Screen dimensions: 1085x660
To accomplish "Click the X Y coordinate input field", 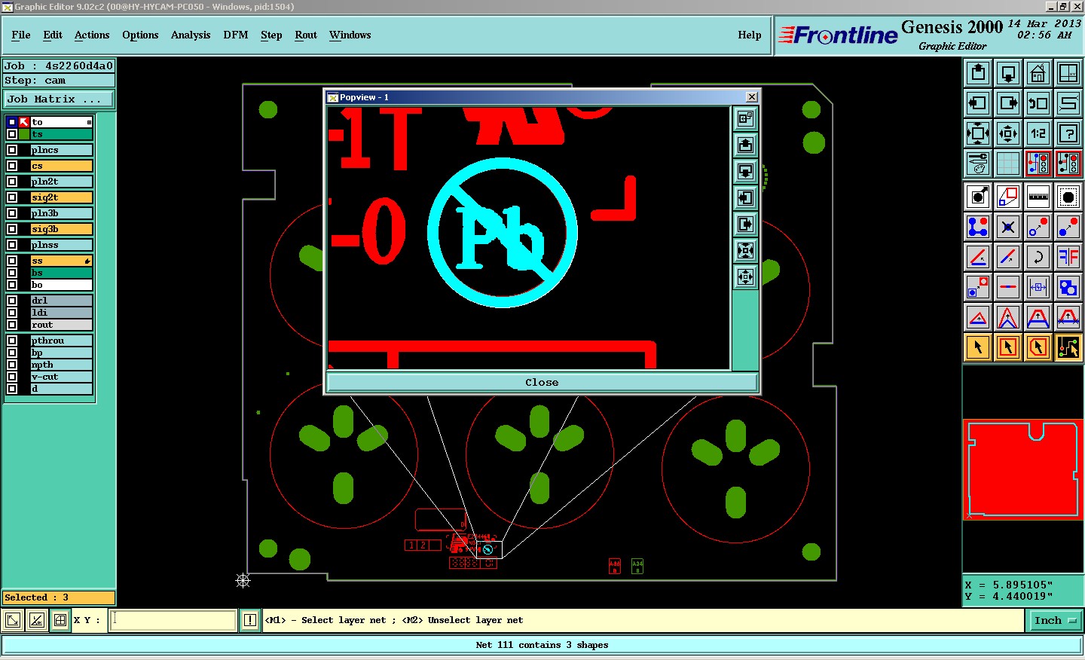I will [x=173, y=620].
